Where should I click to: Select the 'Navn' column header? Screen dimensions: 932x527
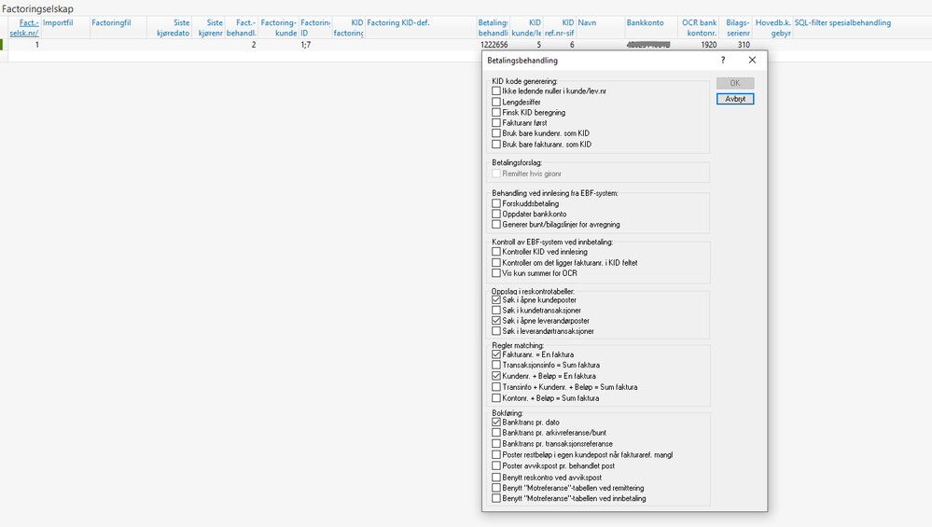coord(588,22)
